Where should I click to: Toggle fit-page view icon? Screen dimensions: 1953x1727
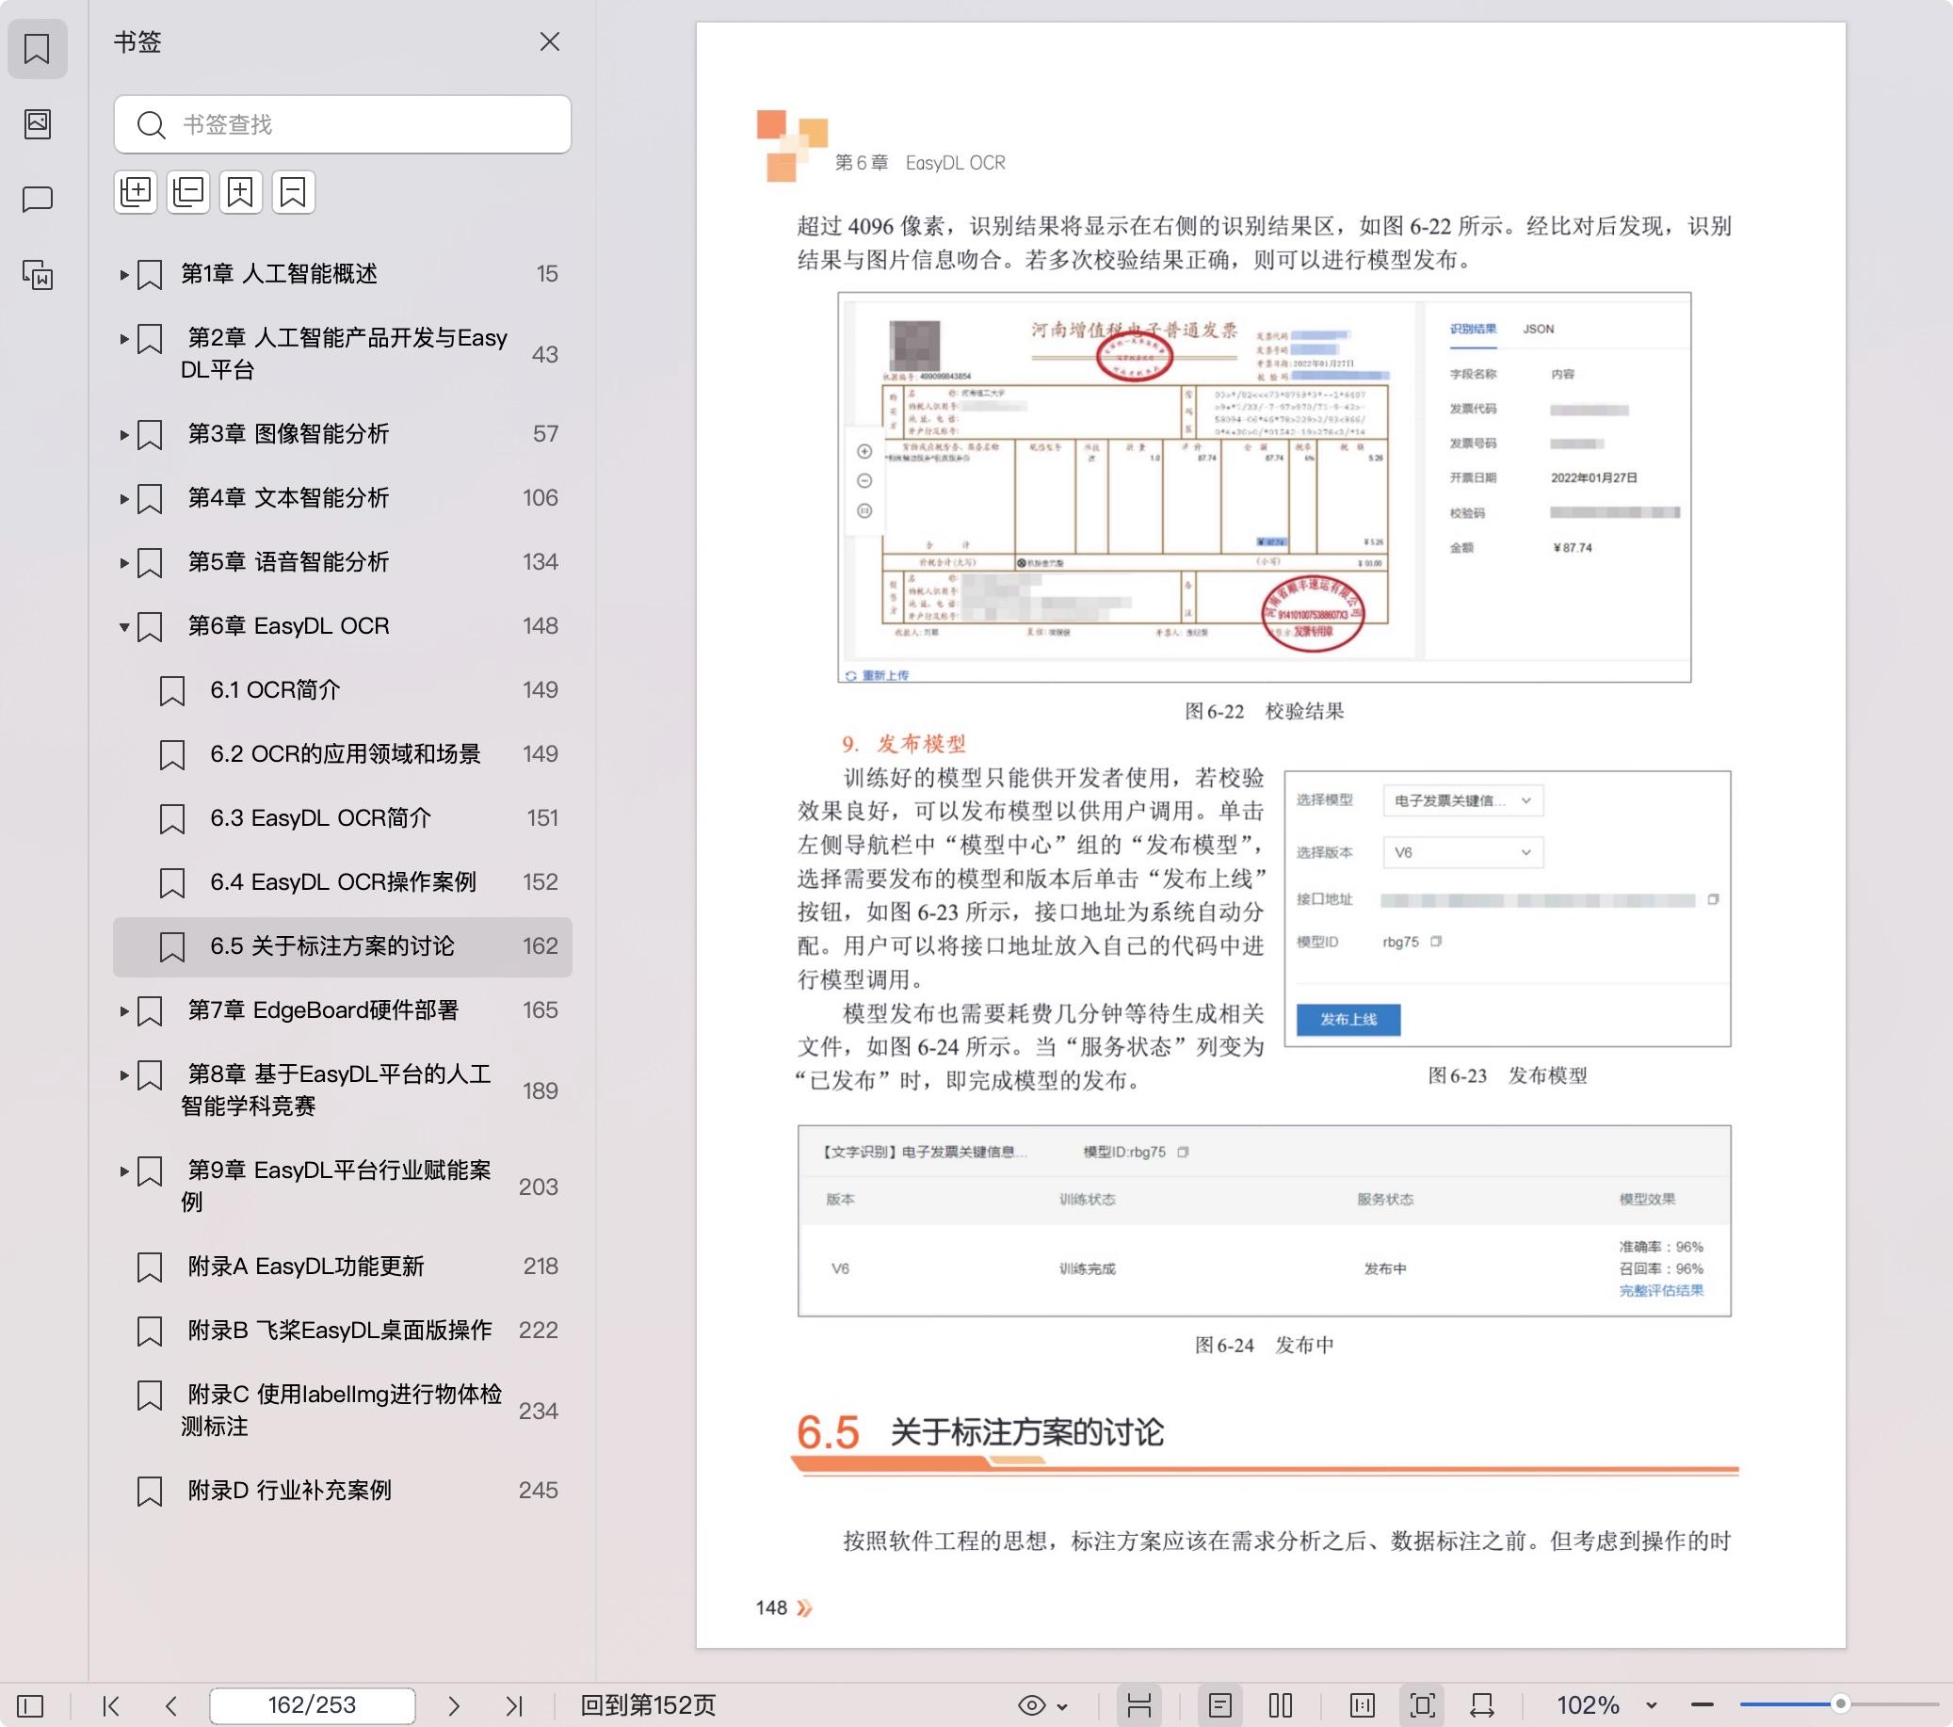coord(1423,1705)
